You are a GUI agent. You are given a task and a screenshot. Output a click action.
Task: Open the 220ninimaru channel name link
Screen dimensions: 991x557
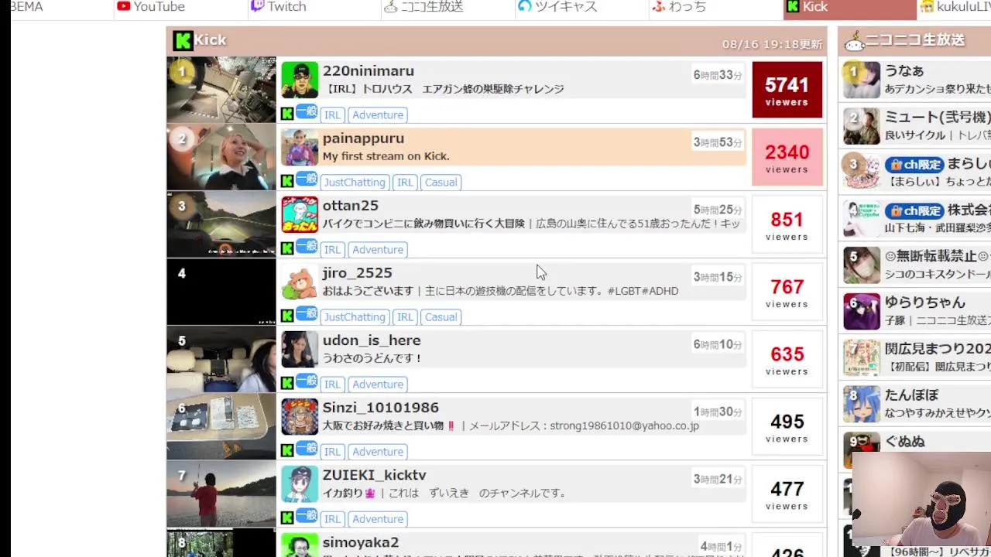[x=369, y=71]
